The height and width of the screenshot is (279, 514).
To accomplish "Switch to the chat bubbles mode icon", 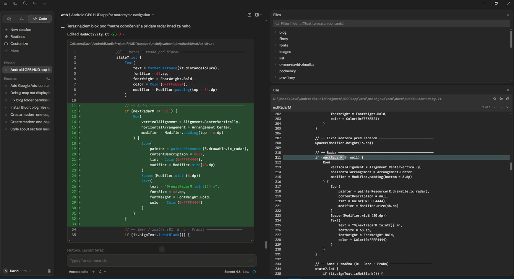I will click(9, 19).
